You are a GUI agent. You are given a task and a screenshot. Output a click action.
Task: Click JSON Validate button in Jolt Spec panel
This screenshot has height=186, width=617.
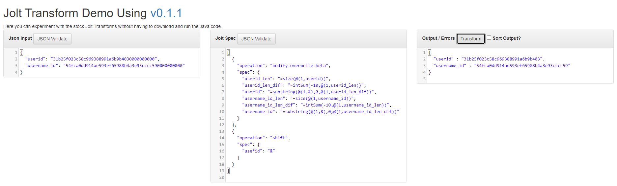coord(256,39)
